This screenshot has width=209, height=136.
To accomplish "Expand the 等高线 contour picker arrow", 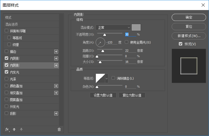I will [x=107, y=78].
